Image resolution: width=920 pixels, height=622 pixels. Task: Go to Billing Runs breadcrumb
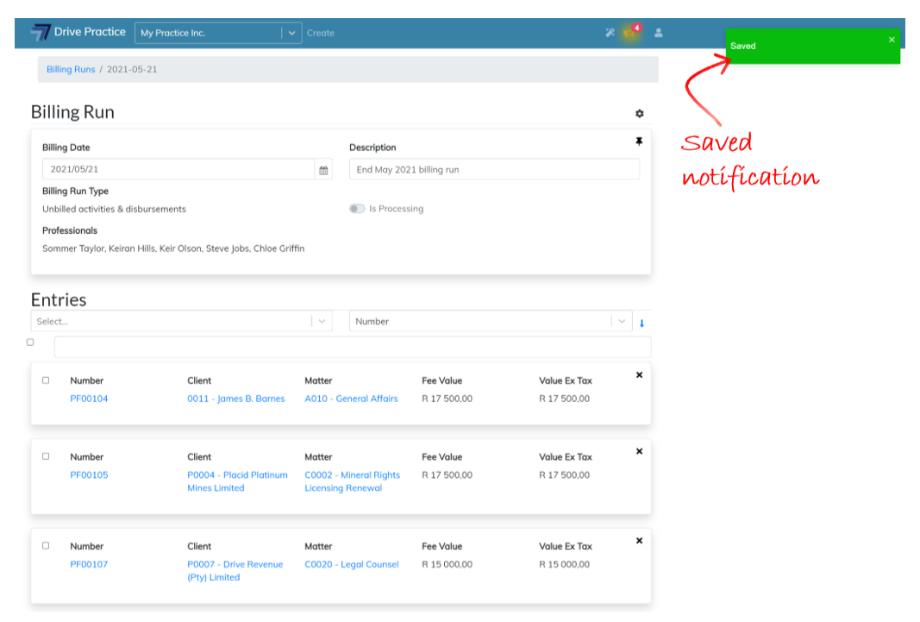71,69
